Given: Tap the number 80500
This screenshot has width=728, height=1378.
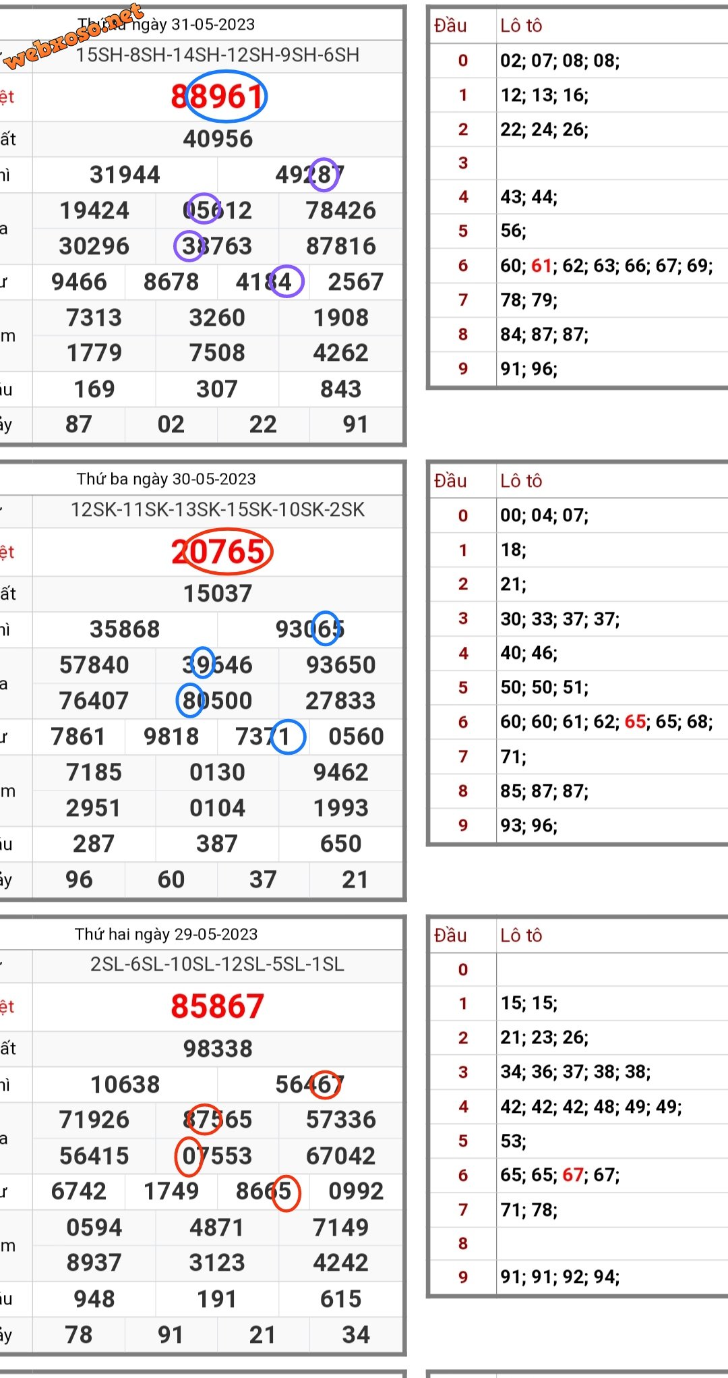Looking at the screenshot, I should (x=217, y=701).
